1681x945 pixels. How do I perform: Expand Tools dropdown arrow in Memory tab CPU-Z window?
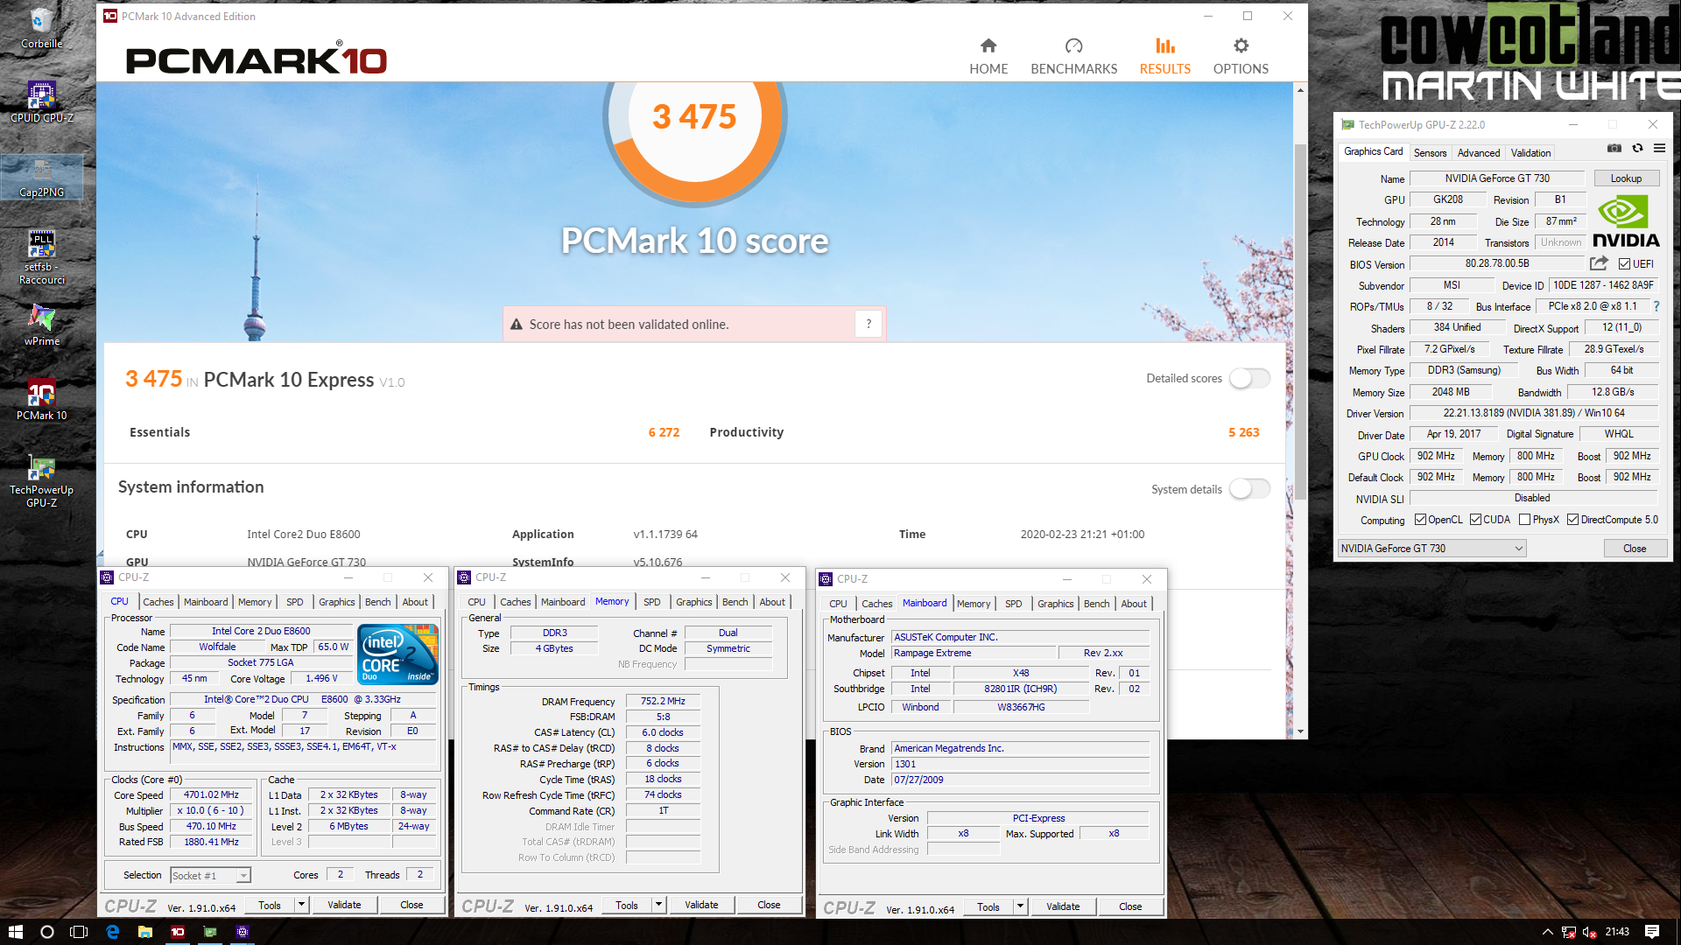(x=658, y=905)
